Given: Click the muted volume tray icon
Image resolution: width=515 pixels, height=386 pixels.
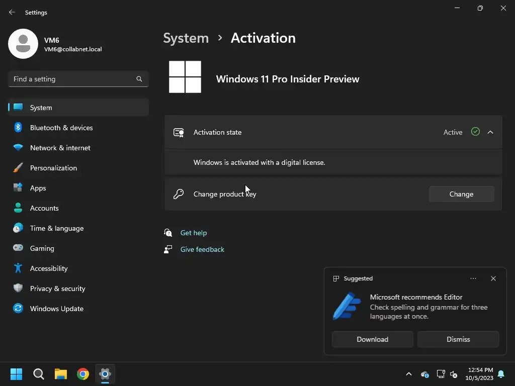Looking at the screenshot, I should [x=454, y=374].
